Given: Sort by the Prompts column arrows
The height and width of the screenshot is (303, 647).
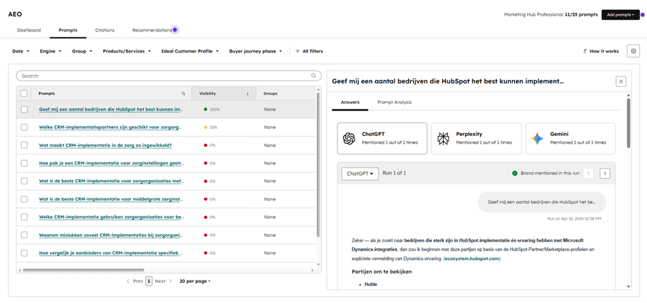Looking at the screenshot, I should point(183,93).
